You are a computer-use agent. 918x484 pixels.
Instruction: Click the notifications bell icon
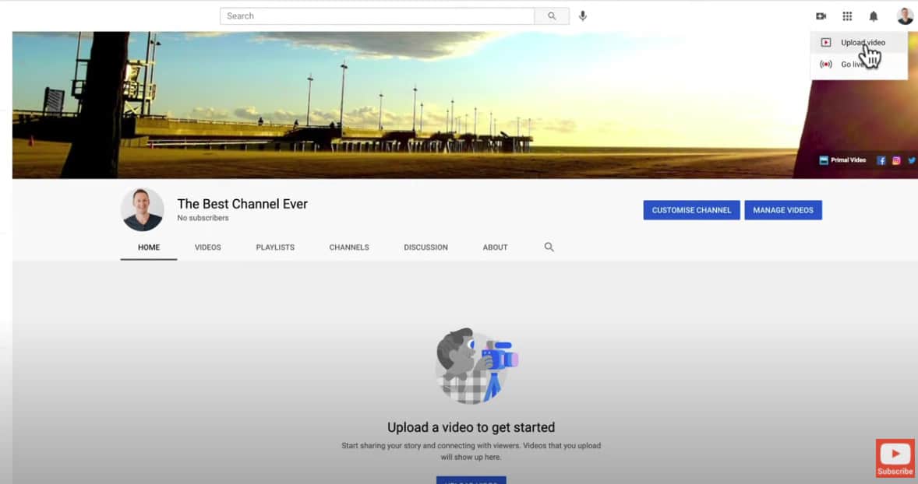(874, 16)
